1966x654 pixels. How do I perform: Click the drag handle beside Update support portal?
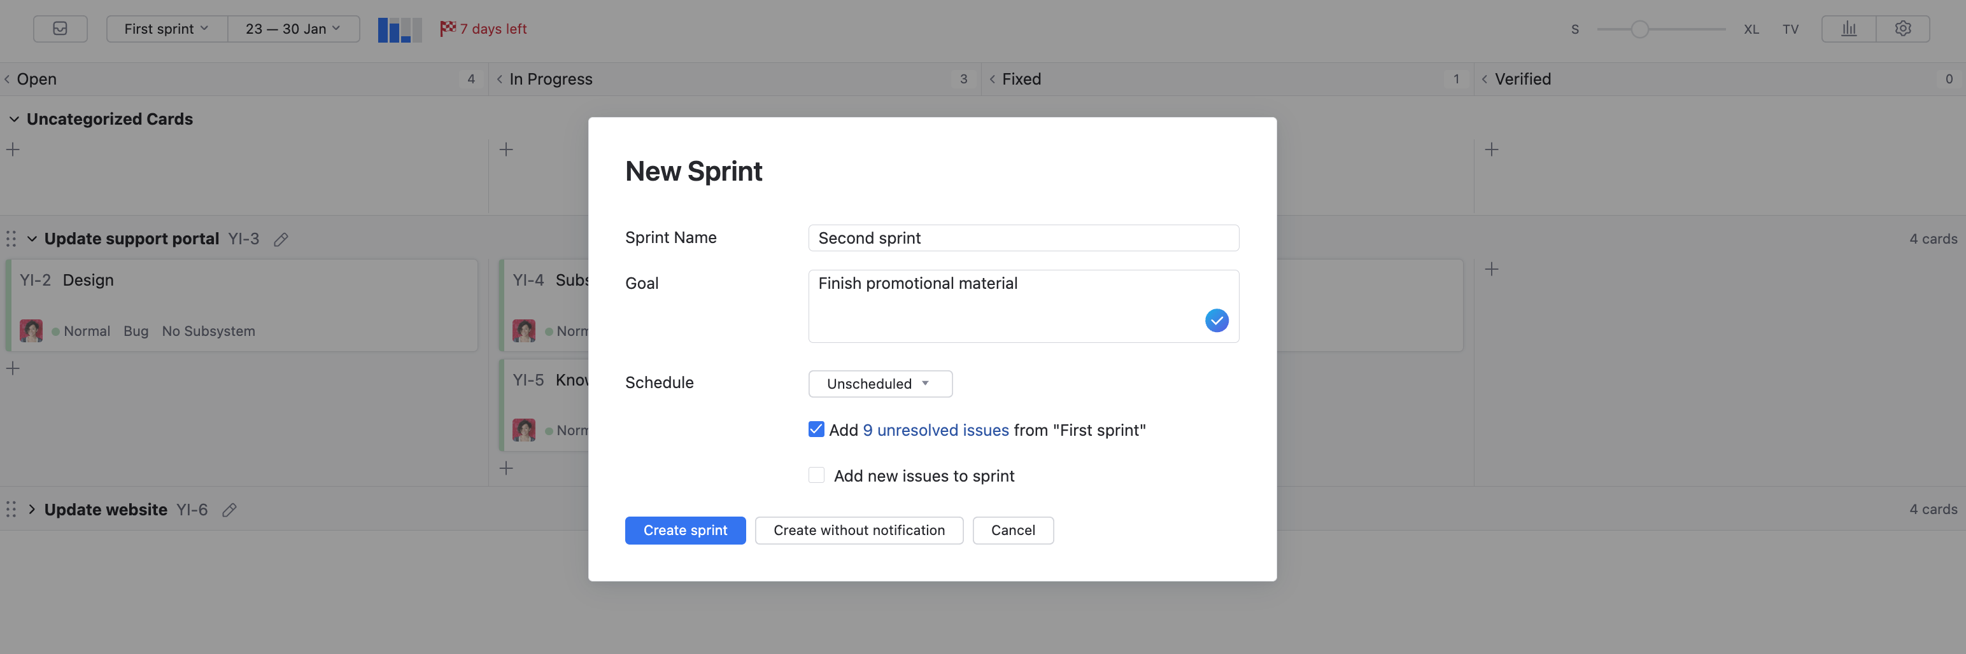11,239
